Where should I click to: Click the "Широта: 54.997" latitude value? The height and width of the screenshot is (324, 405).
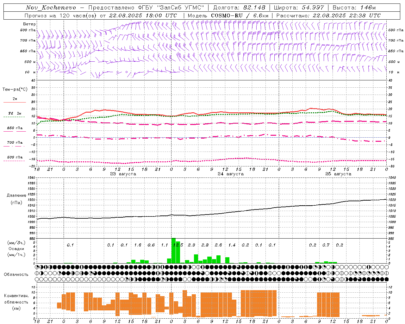[x=299, y=8]
